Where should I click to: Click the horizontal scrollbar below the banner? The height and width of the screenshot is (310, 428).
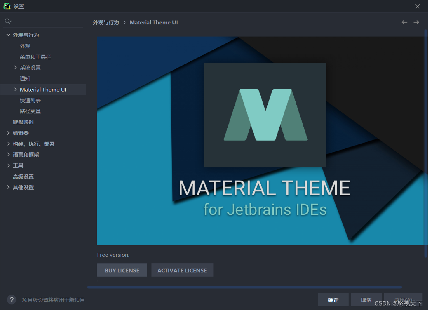(x=244, y=287)
